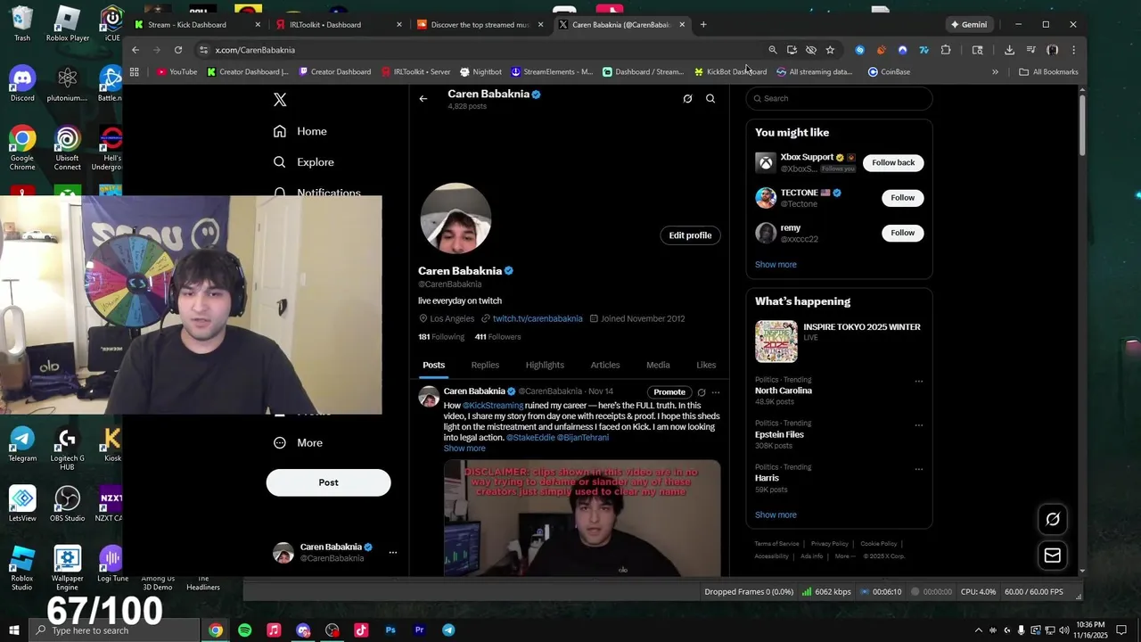The image size is (1141, 642).
Task: Open new Chrome tab
Action: point(703,24)
